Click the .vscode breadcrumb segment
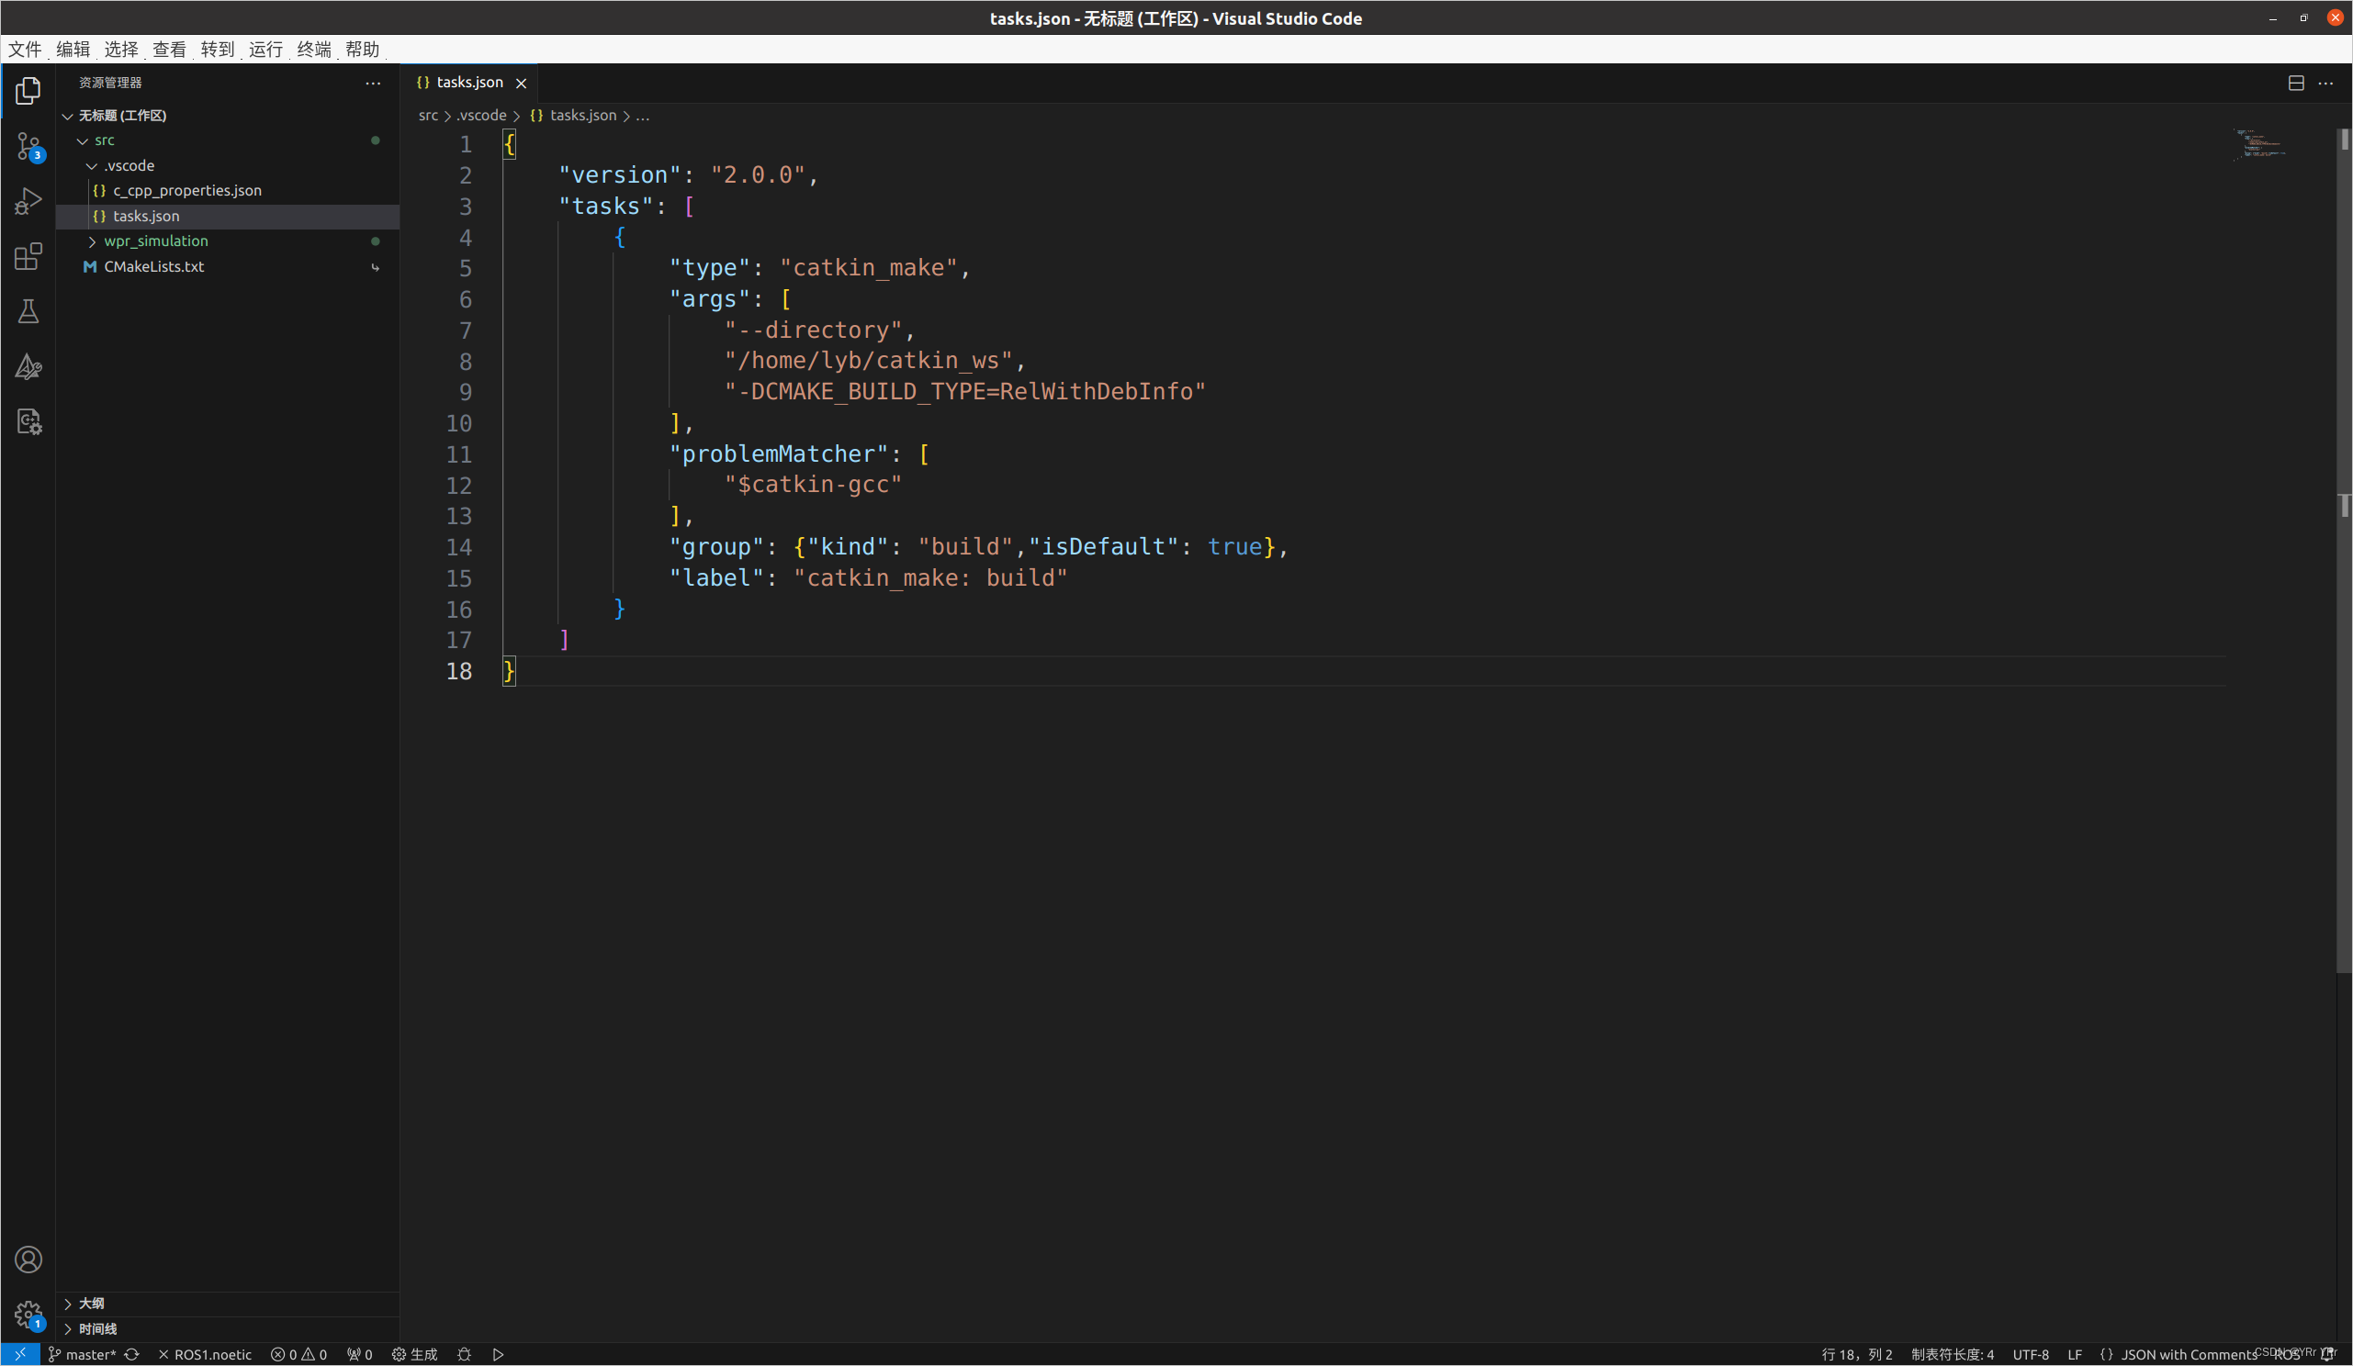Image resolution: width=2353 pixels, height=1366 pixels. coord(482,116)
